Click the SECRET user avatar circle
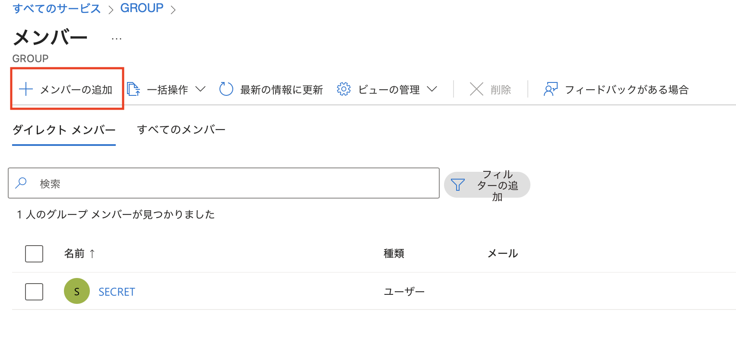 (76, 291)
